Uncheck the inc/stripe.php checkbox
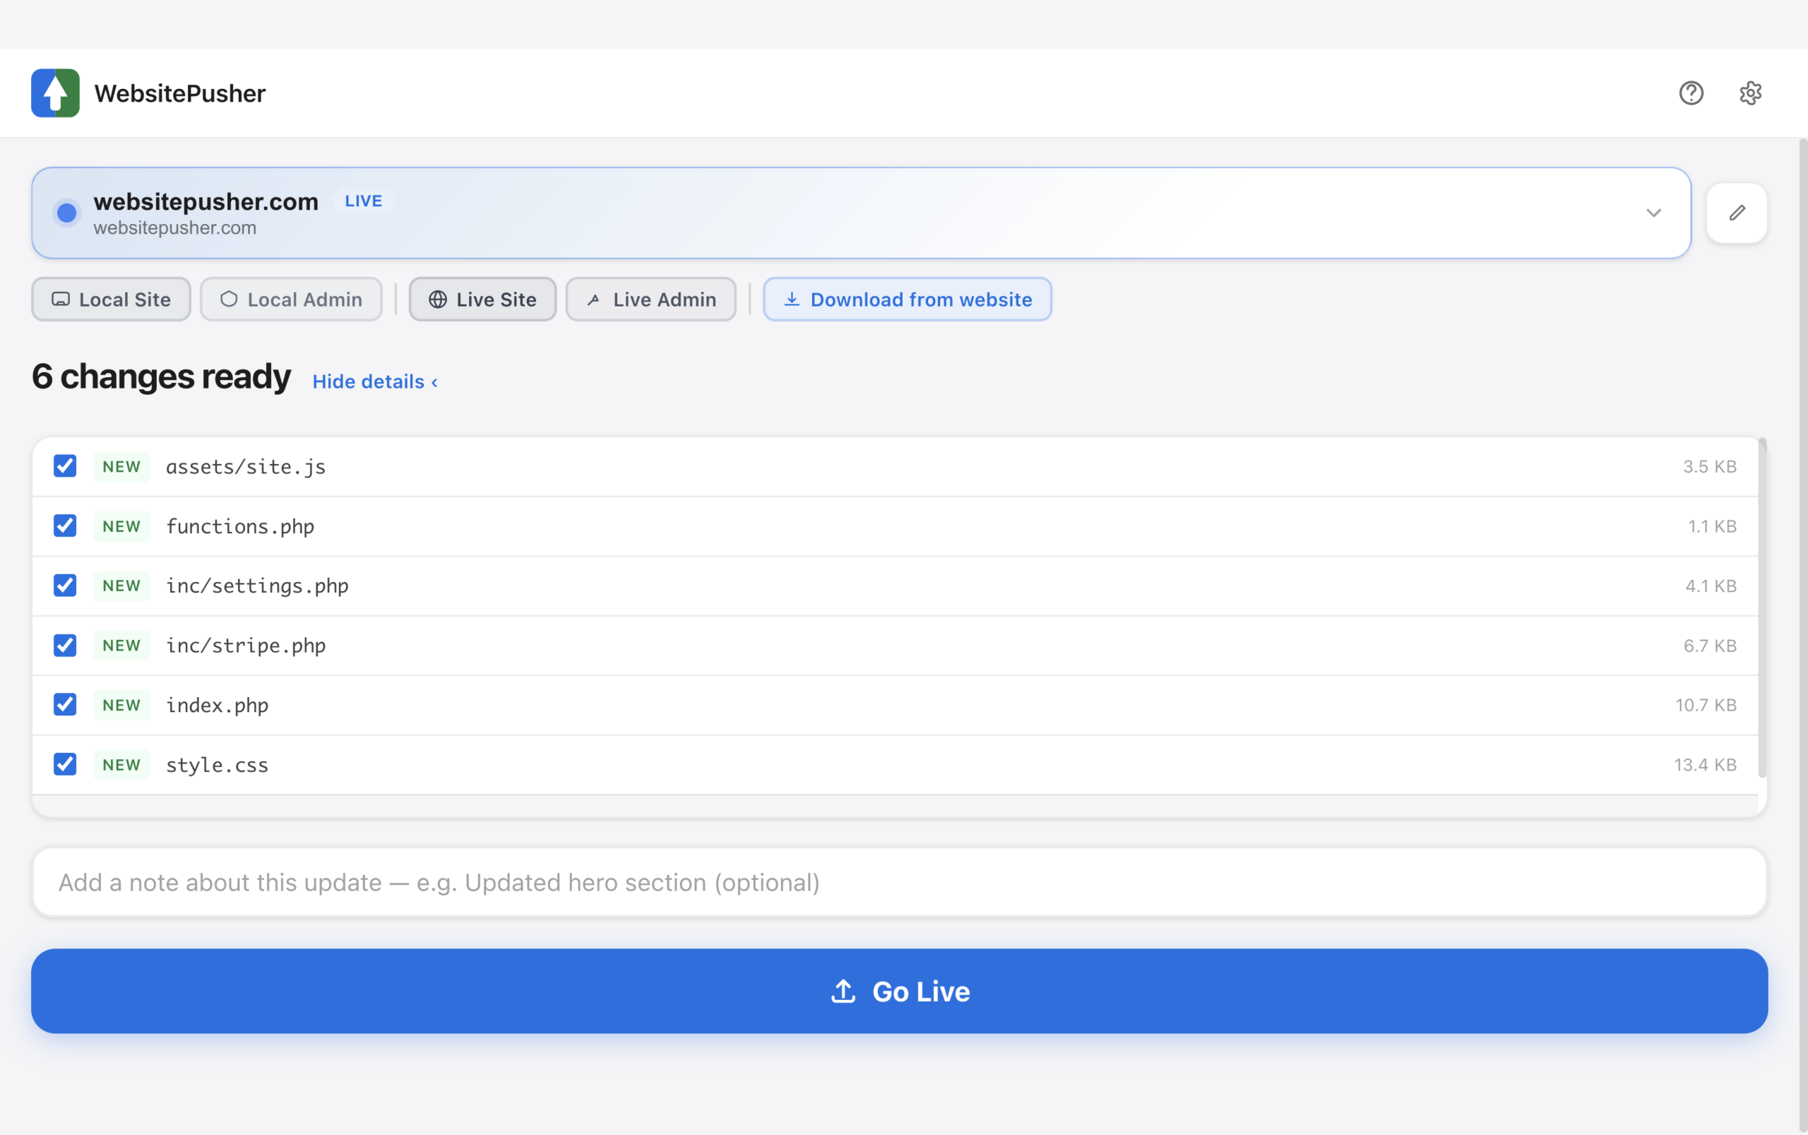This screenshot has height=1135, width=1808. click(65, 646)
